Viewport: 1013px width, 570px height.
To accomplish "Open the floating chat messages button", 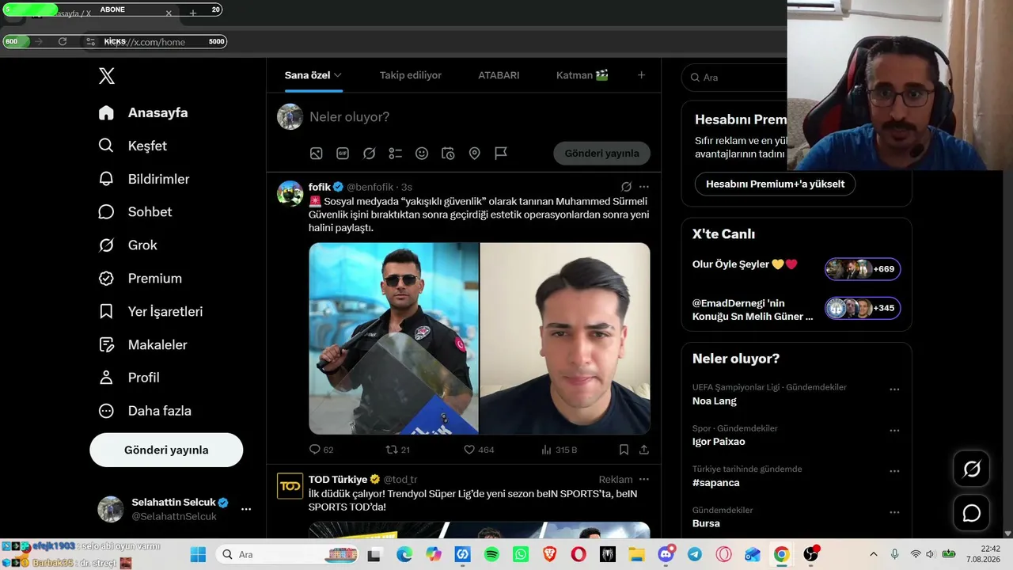I will click(972, 513).
